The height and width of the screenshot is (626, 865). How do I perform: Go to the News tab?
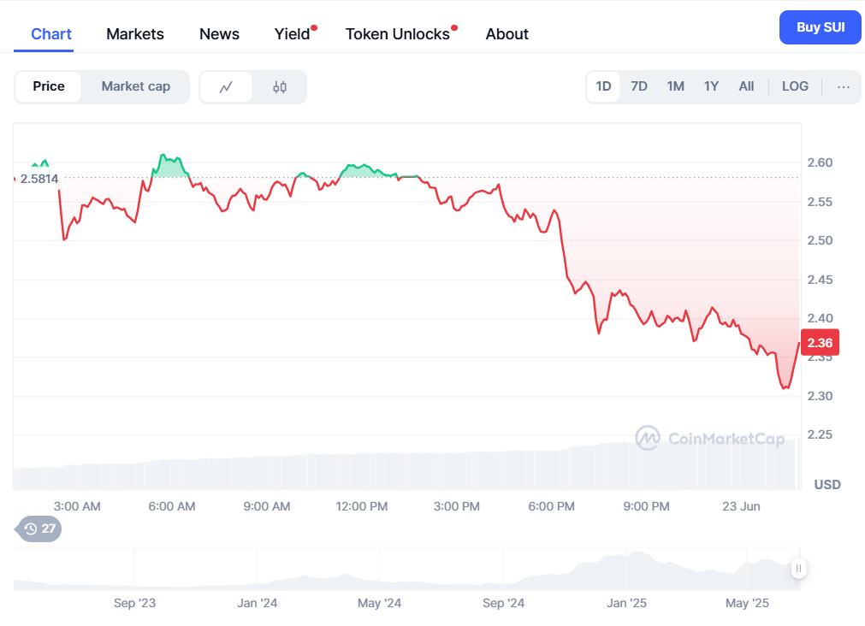[219, 34]
